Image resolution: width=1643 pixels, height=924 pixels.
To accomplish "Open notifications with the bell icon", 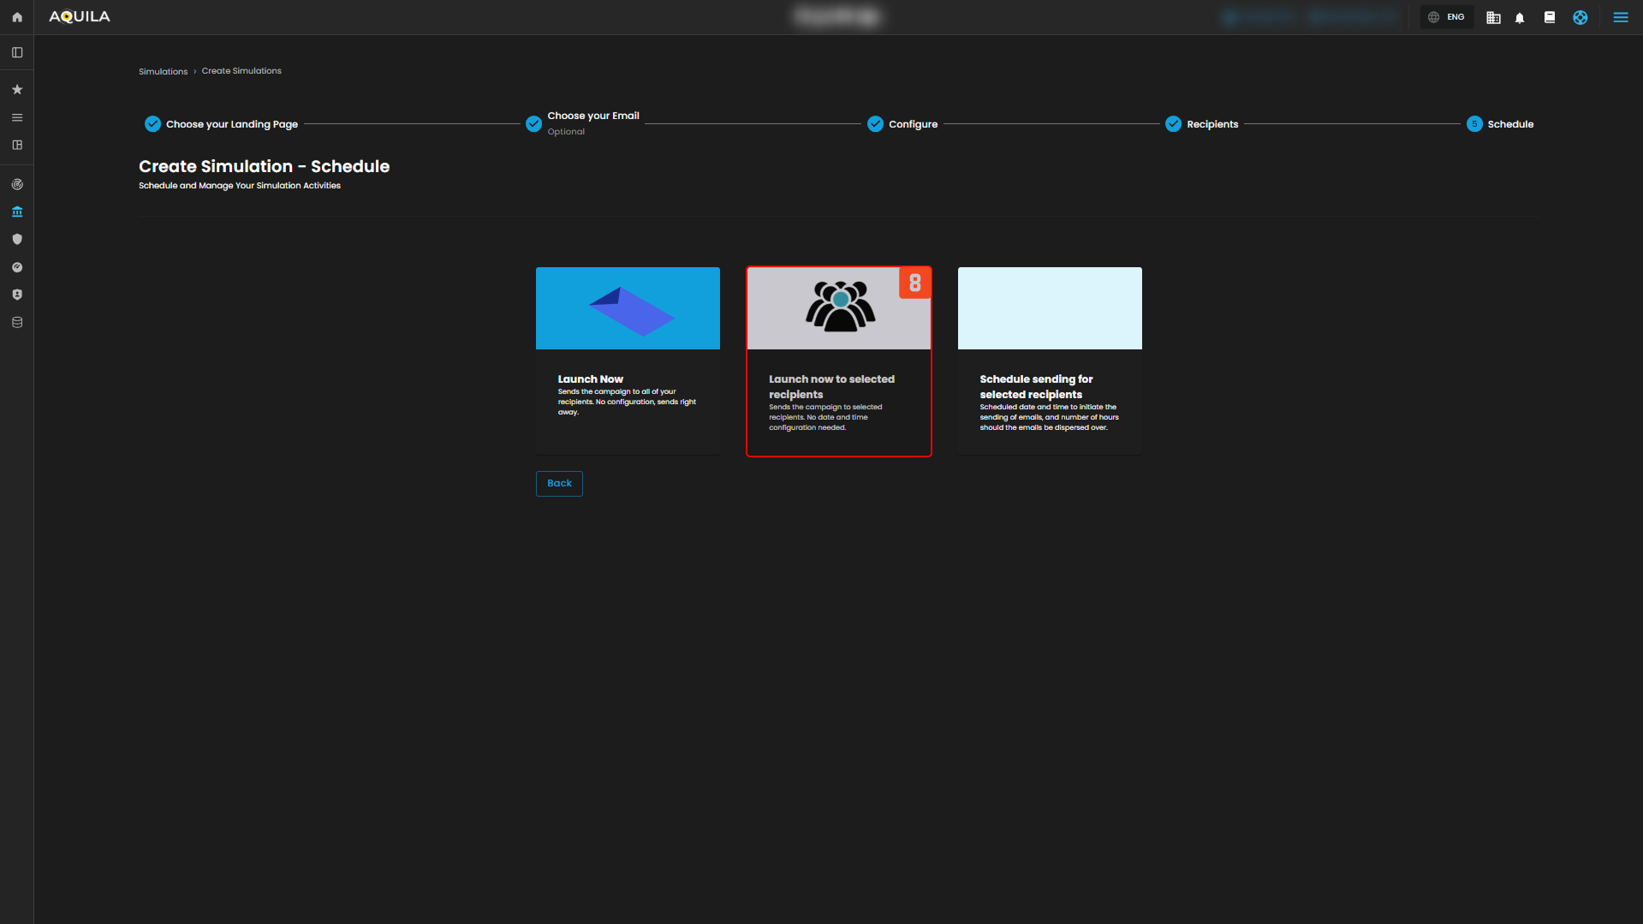I will pyautogui.click(x=1520, y=18).
